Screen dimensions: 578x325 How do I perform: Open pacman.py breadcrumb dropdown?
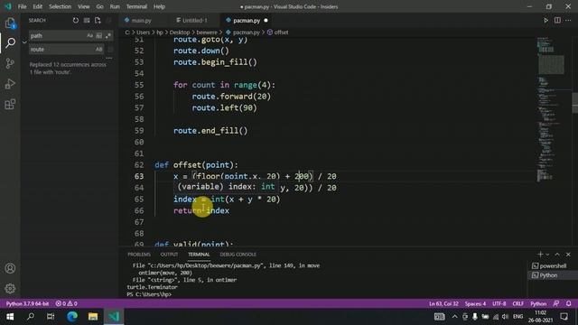[x=243, y=32]
